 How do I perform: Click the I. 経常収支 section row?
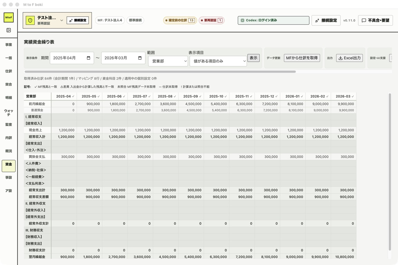190,117
